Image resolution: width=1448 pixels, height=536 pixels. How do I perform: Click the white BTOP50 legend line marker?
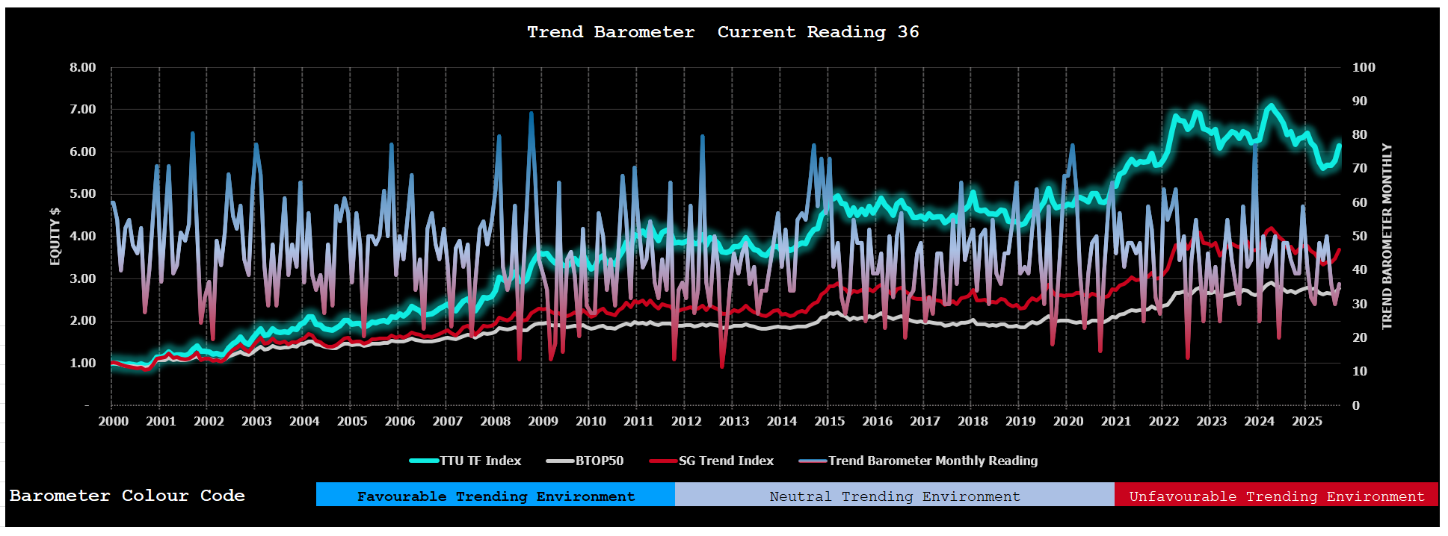[x=560, y=461]
